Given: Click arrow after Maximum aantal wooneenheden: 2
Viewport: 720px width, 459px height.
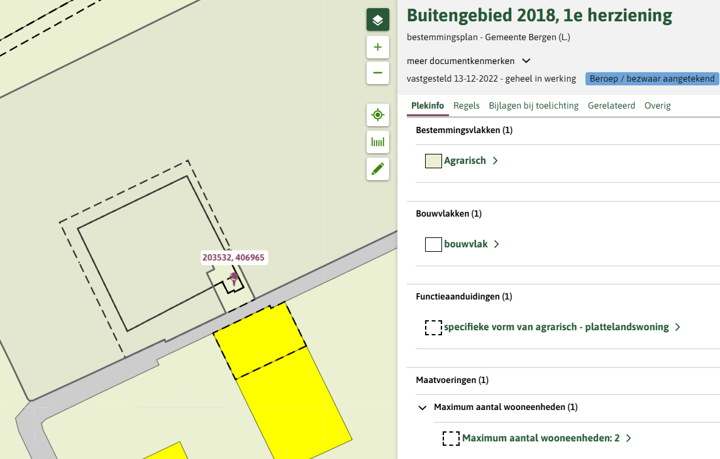Looking at the screenshot, I should point(629,438).
